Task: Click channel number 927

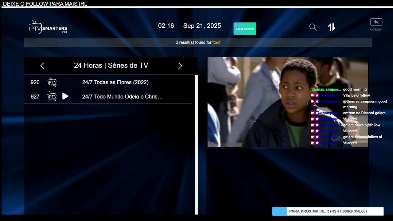Action: tap(35, 97)
